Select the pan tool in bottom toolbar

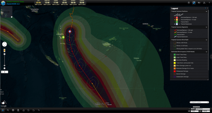point(3,110)
